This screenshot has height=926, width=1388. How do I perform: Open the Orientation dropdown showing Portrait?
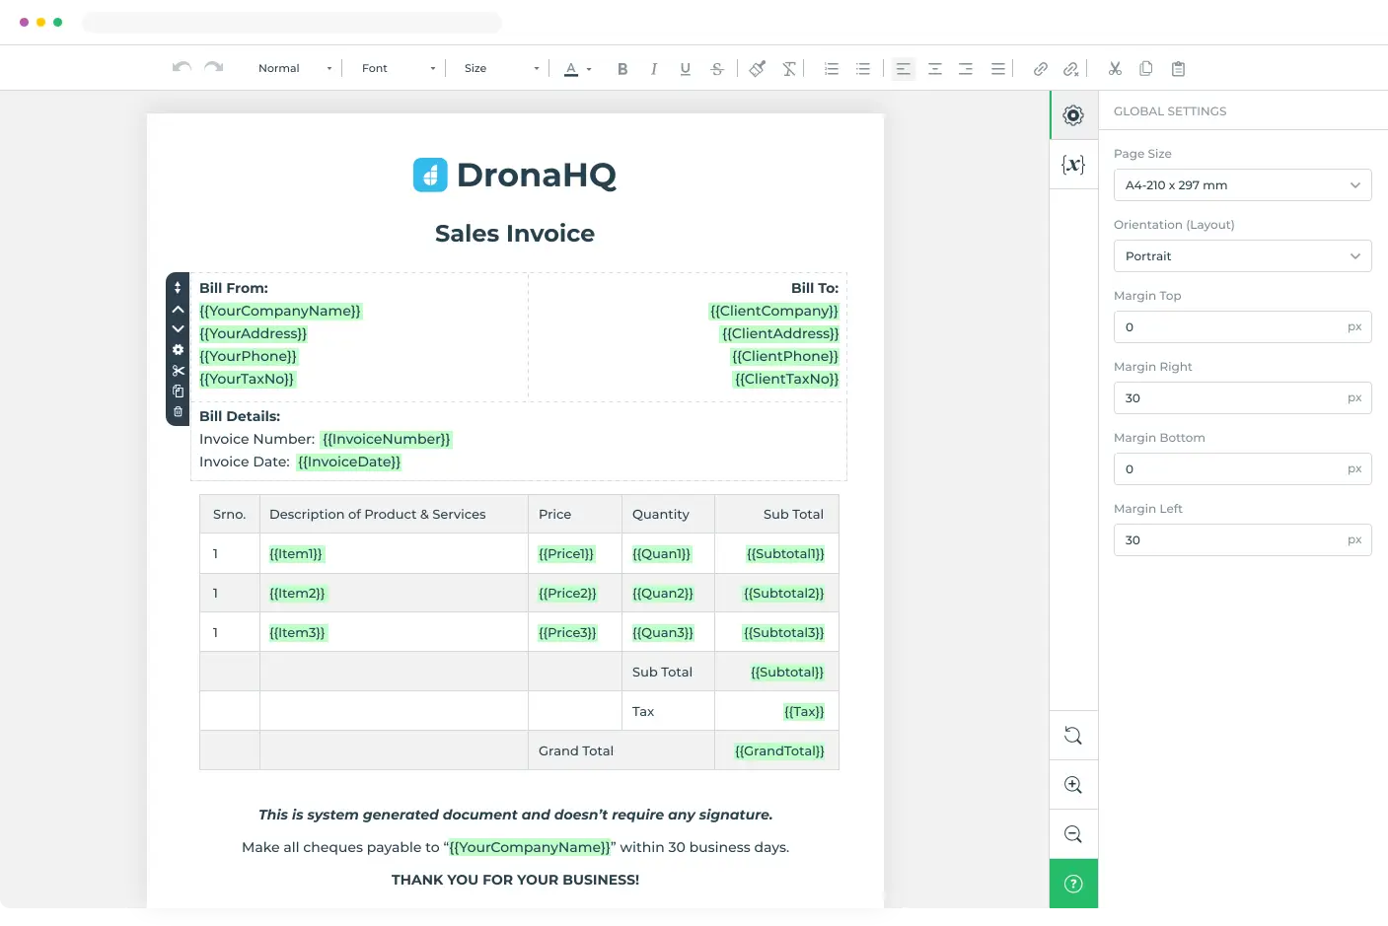tap(1242, 255)
